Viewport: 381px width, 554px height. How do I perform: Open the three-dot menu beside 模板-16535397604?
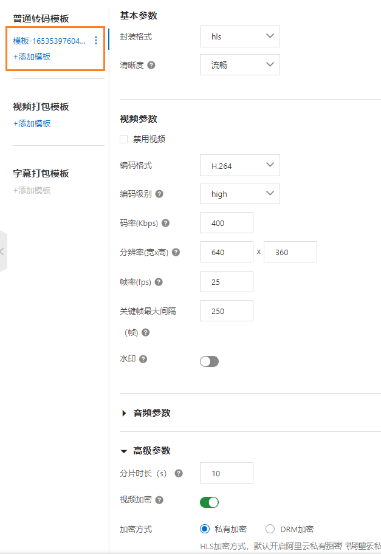click(x=96, y=40)
